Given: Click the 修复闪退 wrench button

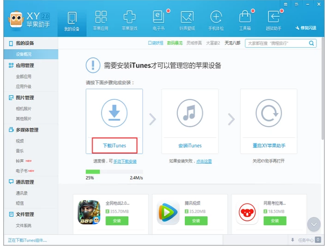Looking at the screenshot, I should click(305, 28).
